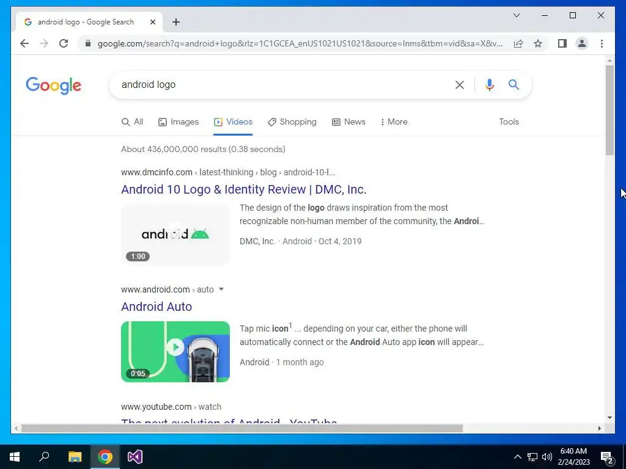Click the scrollbar down arrow
626x469 pixels.
(609, 418)
